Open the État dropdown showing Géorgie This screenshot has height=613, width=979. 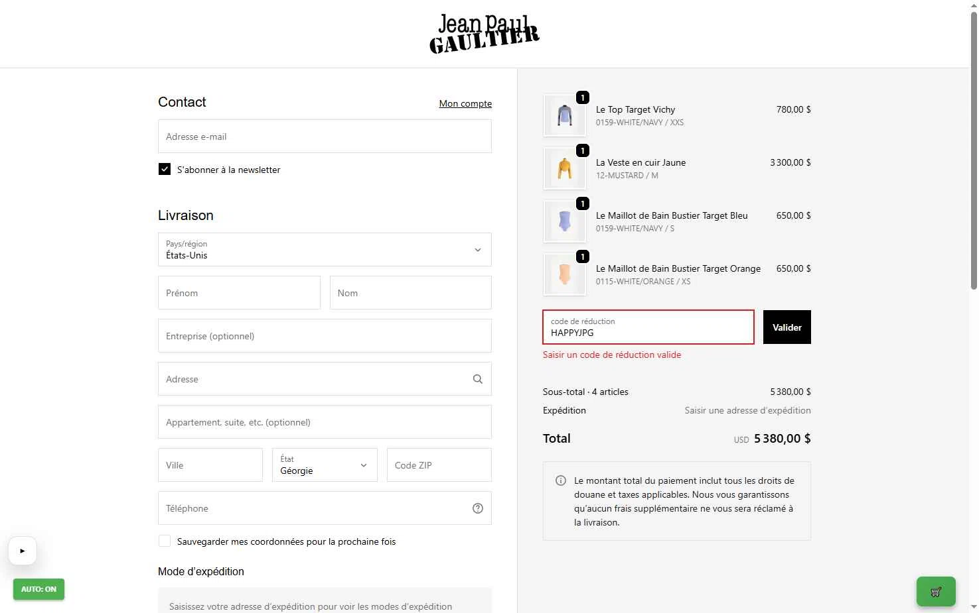point(325,465)
